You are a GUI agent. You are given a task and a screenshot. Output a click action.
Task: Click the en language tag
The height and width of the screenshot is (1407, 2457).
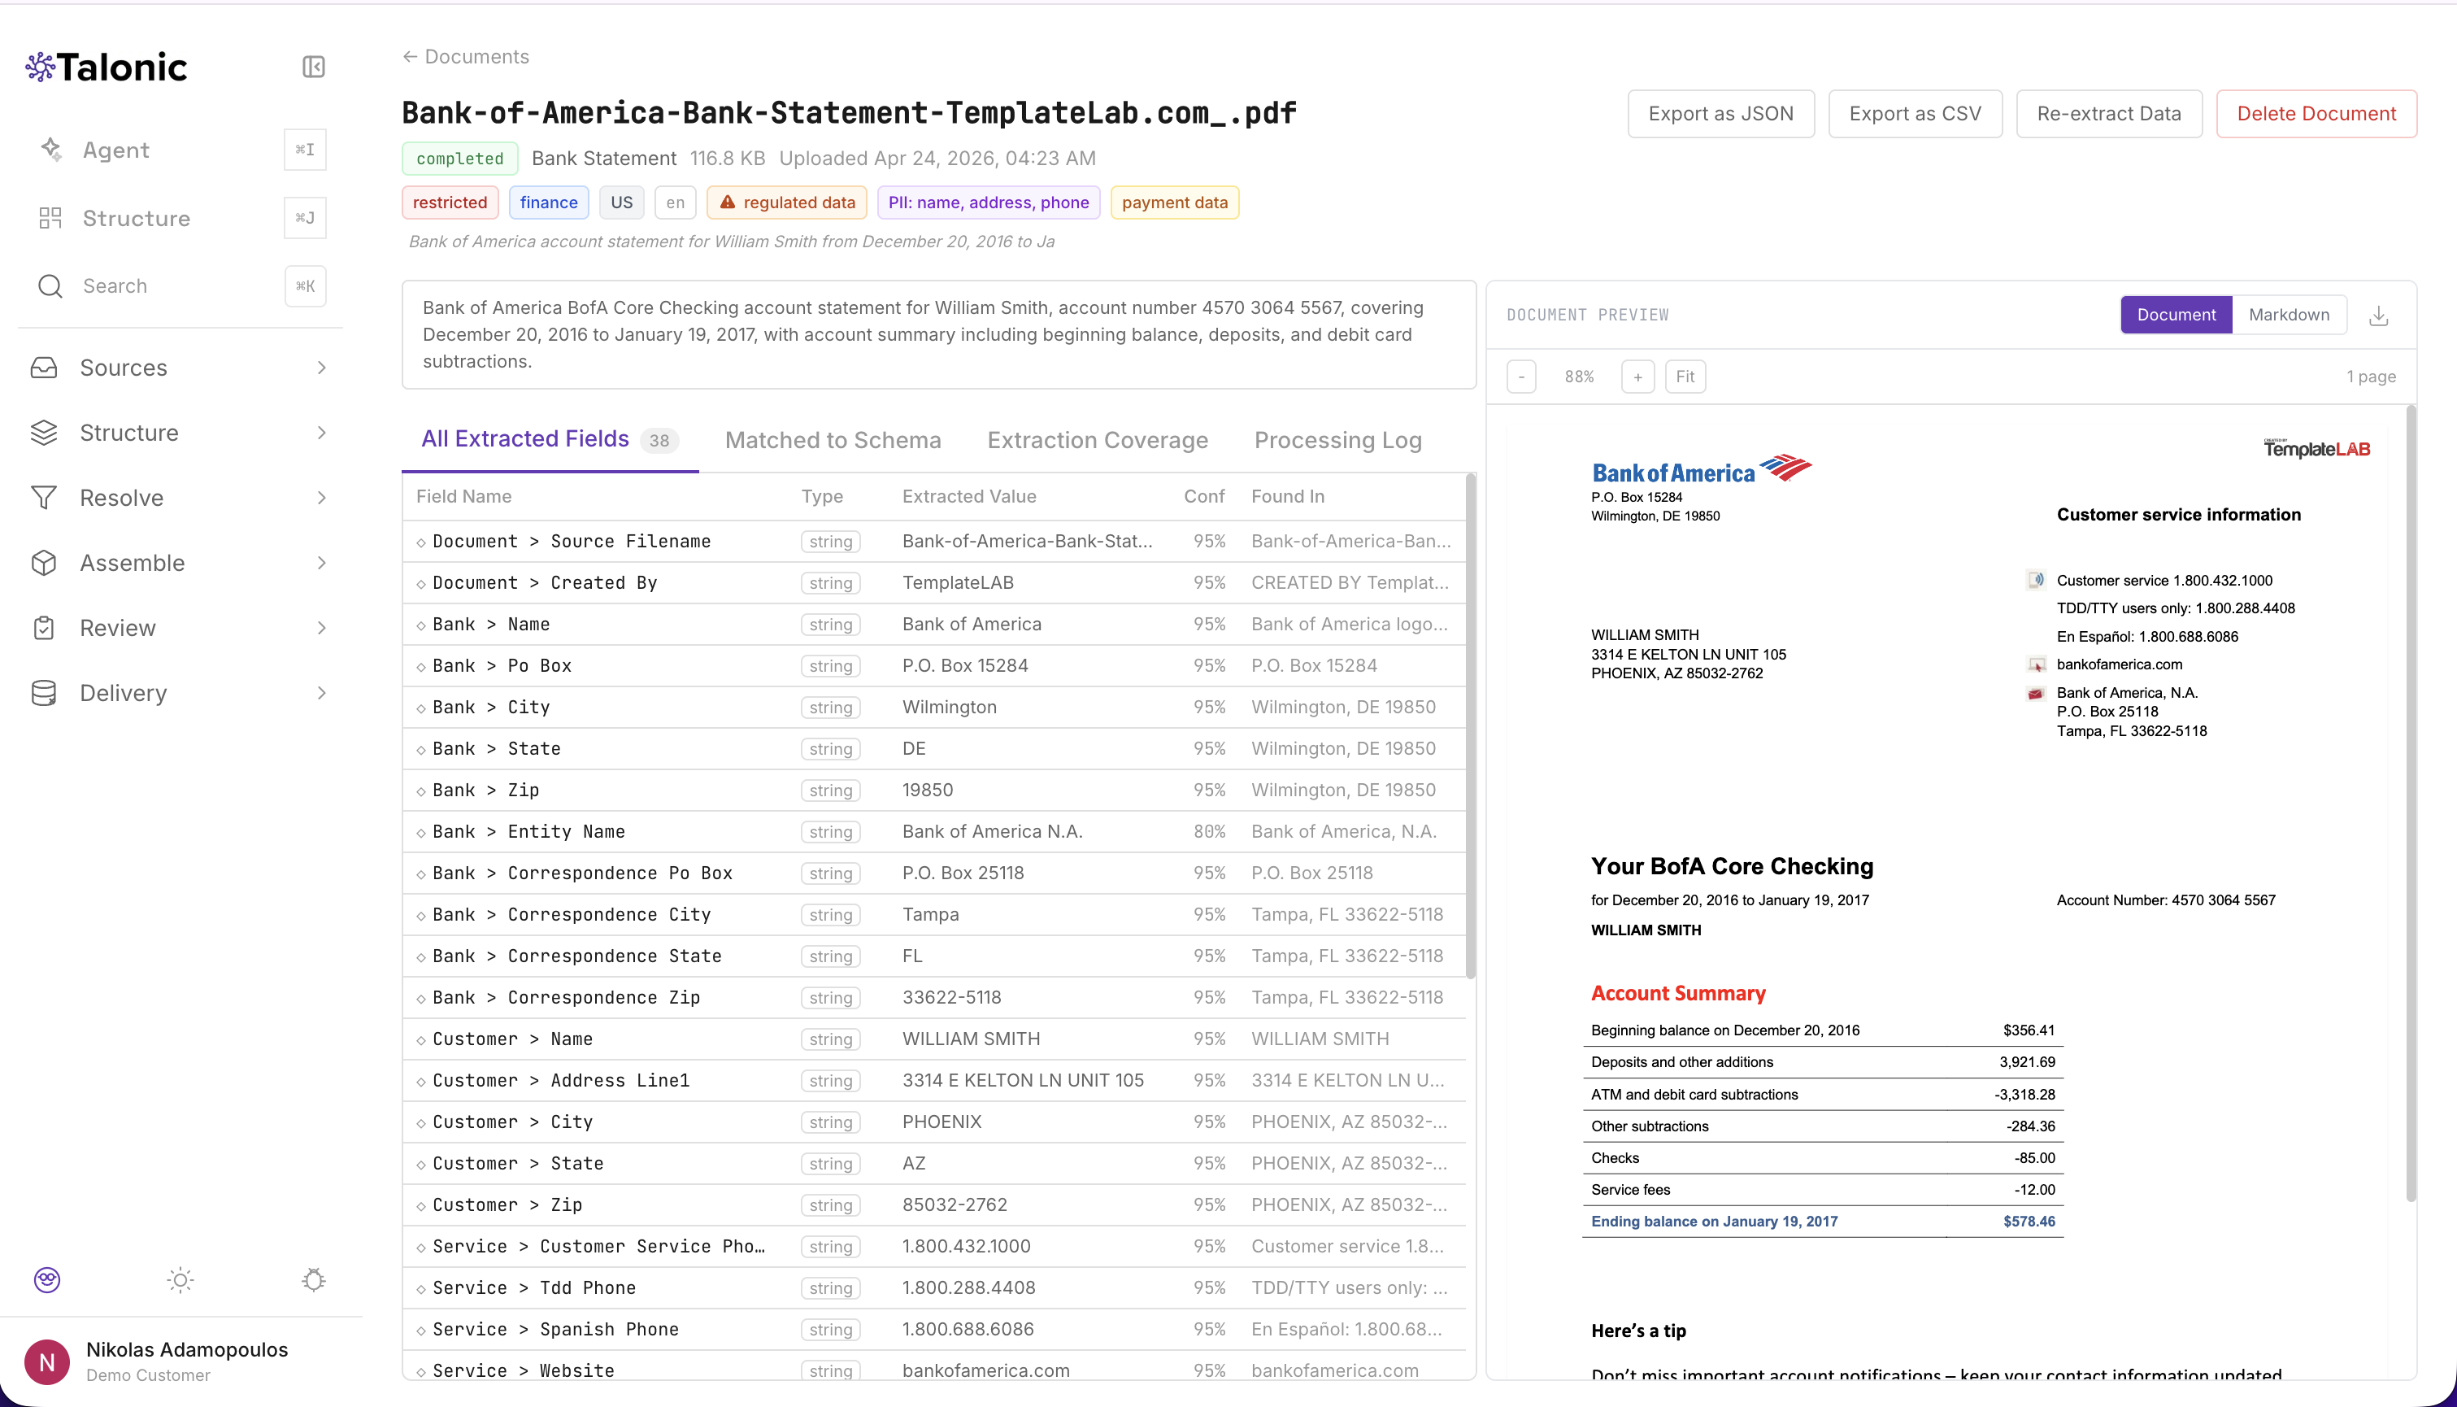[675, 202]
